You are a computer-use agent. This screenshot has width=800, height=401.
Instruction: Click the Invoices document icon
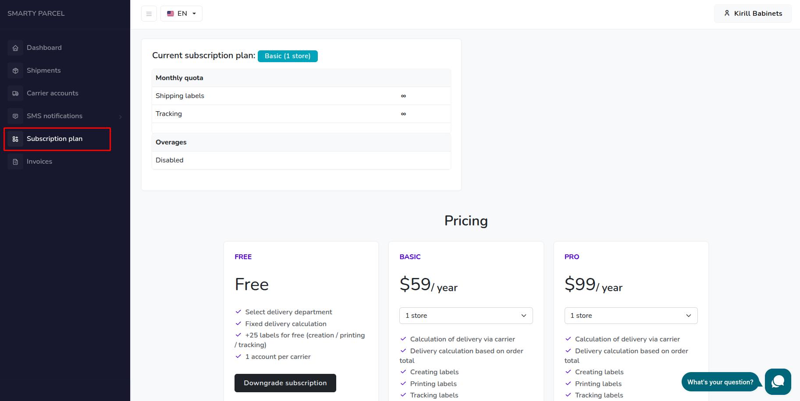[x=15, y=162]
